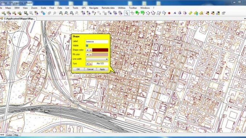Viewport: 246px width, 138px height.
Task: Select the yellow ruler measure tool
Action: click(190, 13)
